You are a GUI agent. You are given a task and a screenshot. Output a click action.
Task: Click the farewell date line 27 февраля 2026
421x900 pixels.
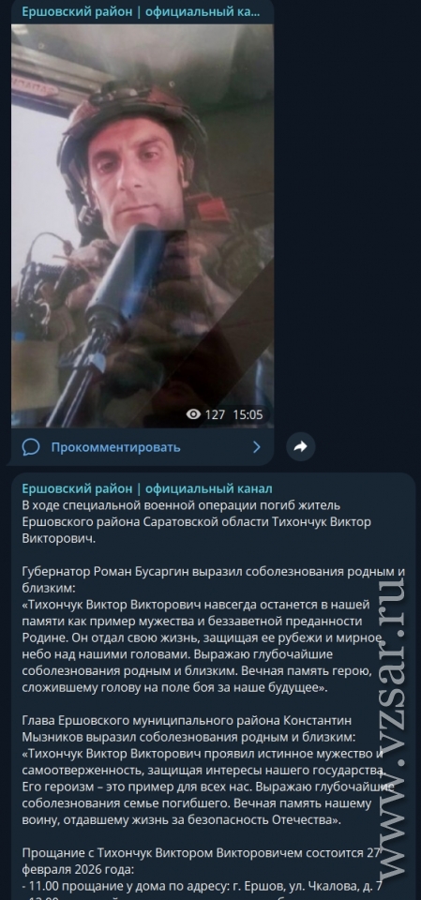point(203,860)
